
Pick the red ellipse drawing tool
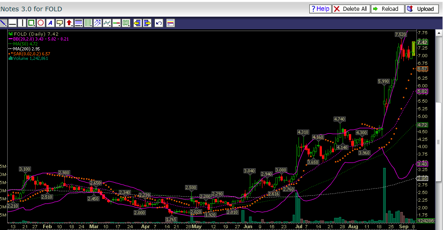coord(41,23)
